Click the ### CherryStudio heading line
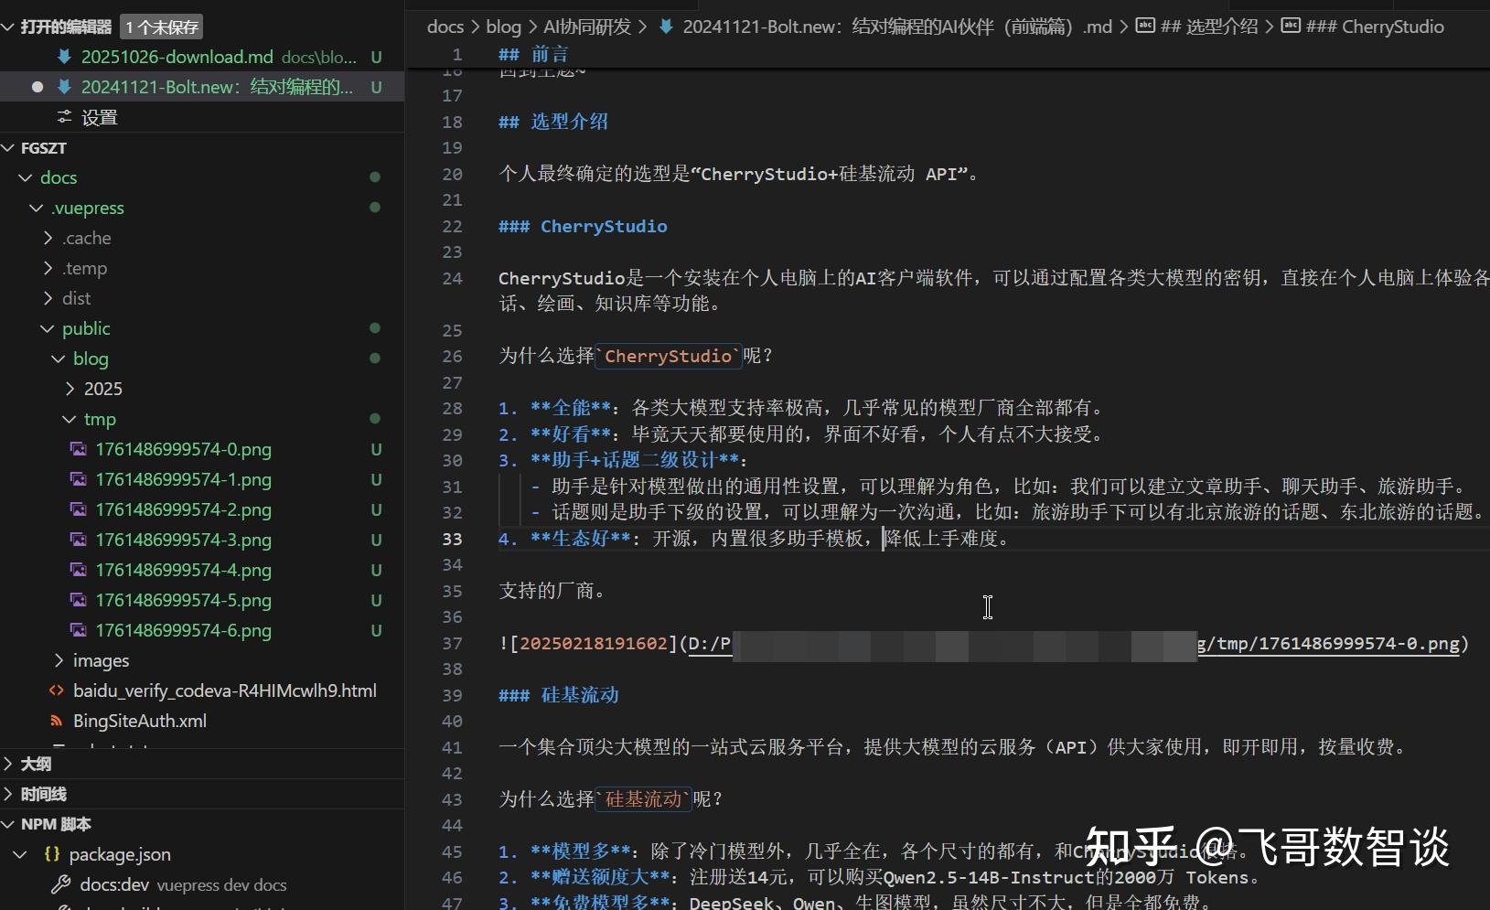Screen dimensions: 1490x910 click(583, 226)
